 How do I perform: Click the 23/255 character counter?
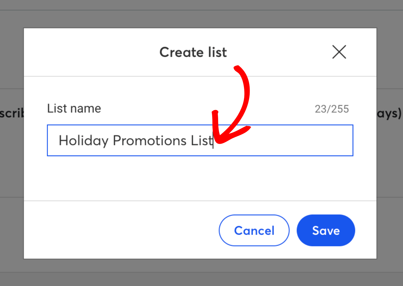pos(332,109)
